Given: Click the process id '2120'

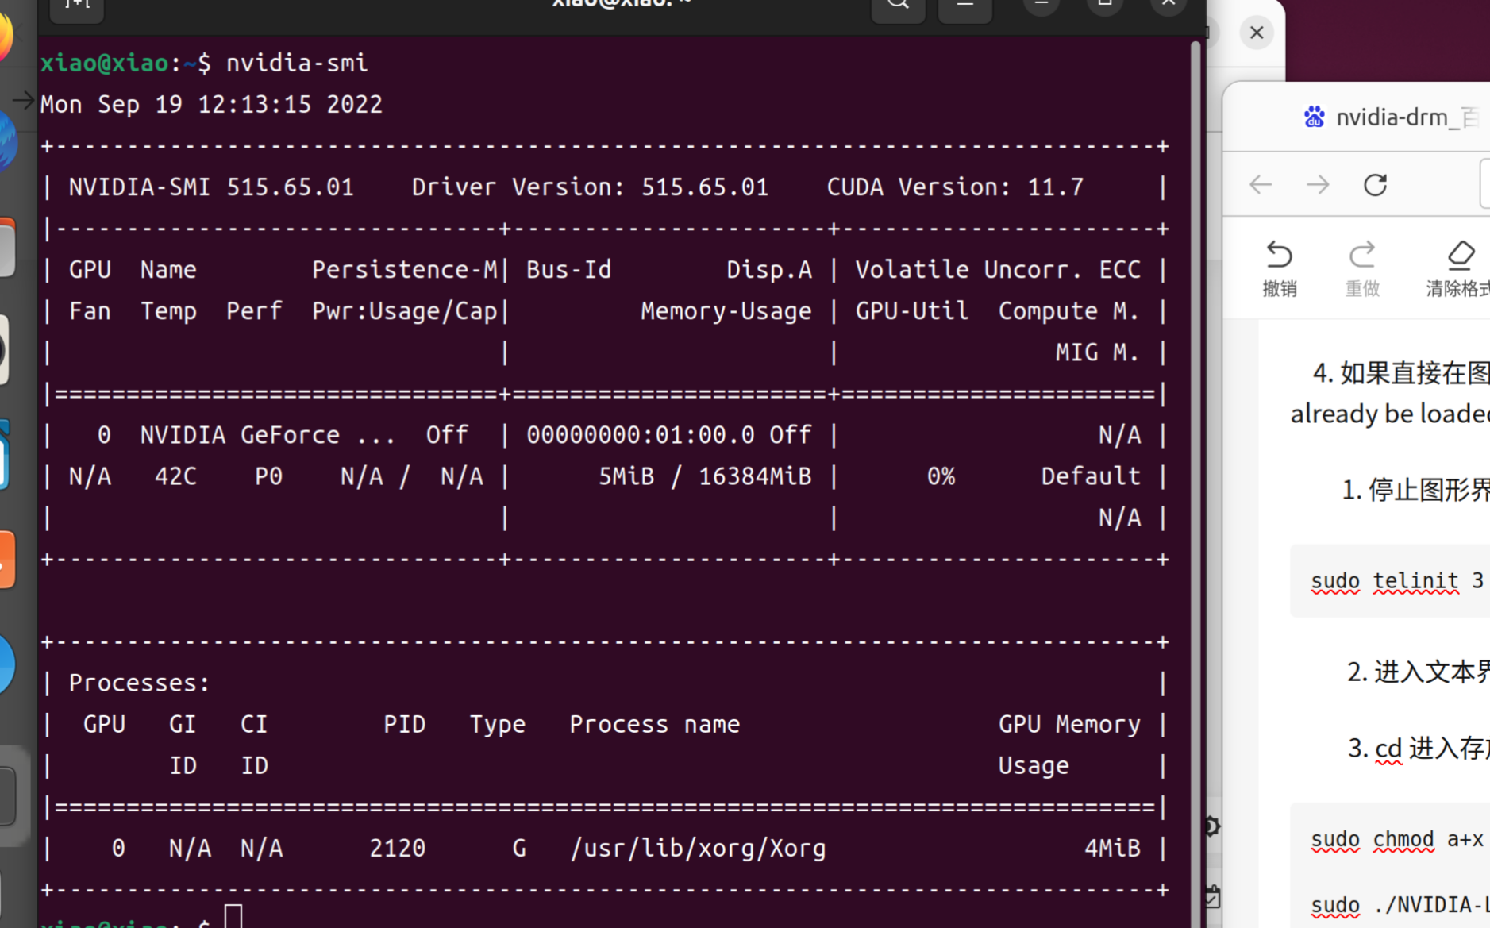Looking at the screenshot, I should [398, 848].
